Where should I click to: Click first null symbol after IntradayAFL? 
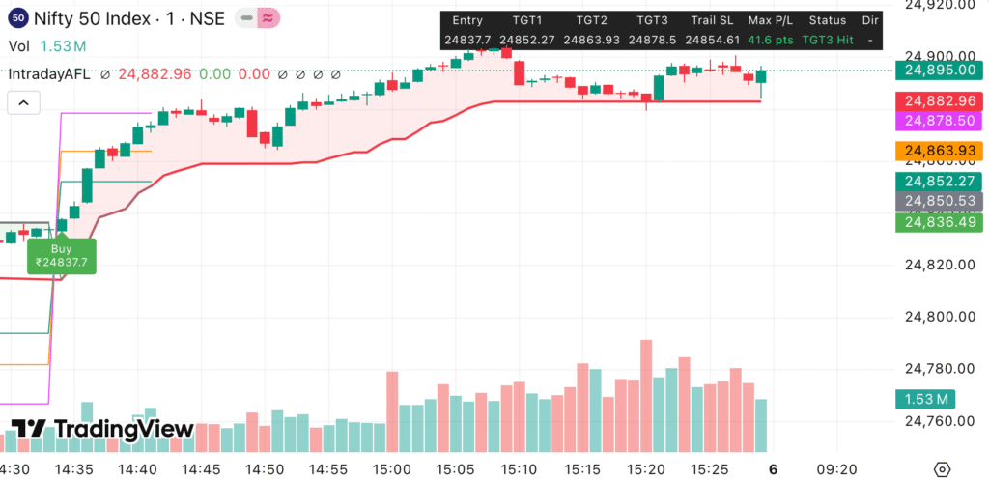[105, 73]
